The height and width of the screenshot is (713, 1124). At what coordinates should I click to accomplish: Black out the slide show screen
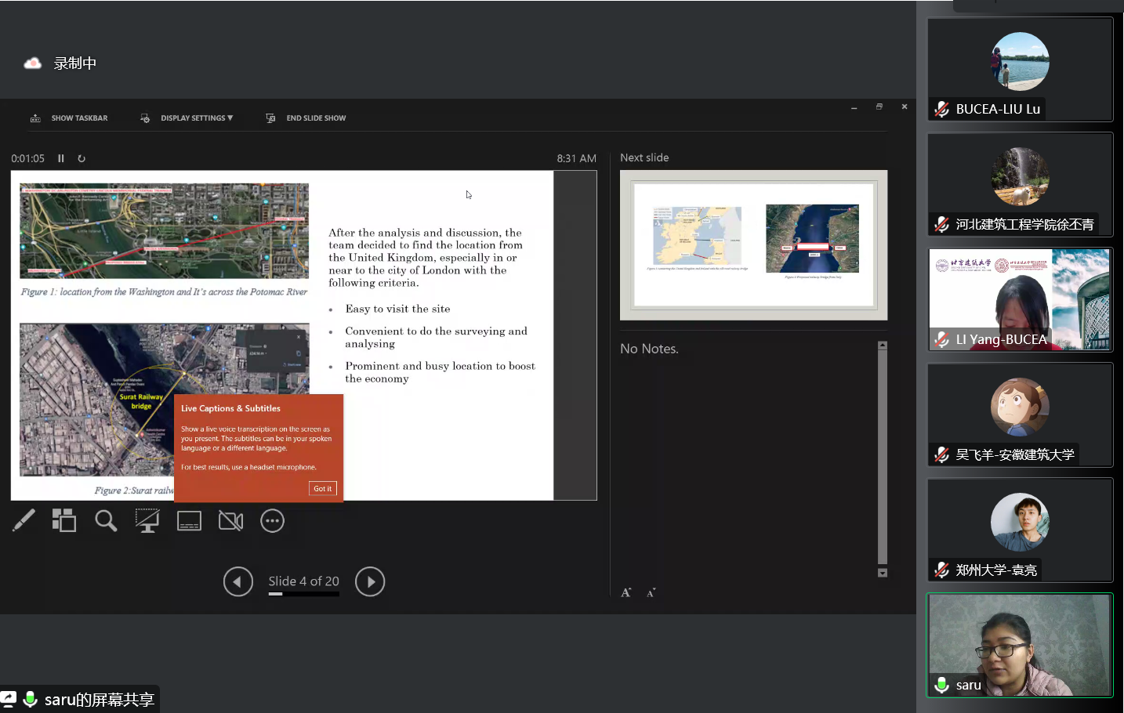point(147,520)
